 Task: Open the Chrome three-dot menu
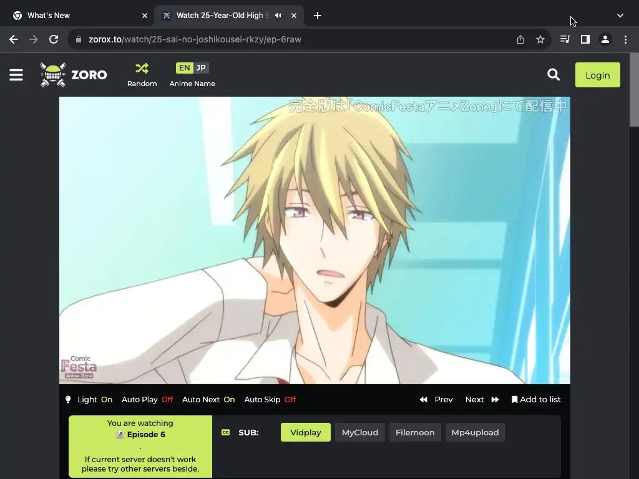pos(625,39)
